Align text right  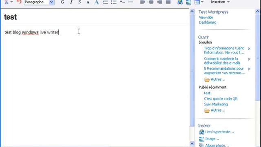[159, 2]
